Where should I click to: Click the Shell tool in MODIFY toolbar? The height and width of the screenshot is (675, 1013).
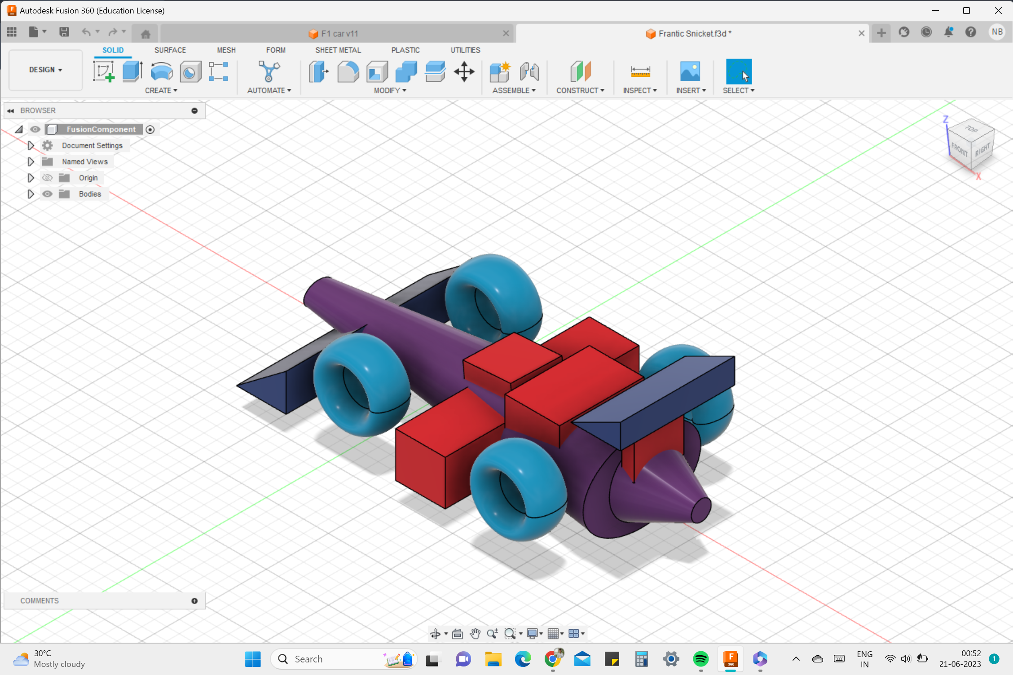point(376,71)
